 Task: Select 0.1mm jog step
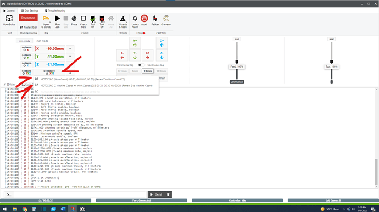coord(122,71)
